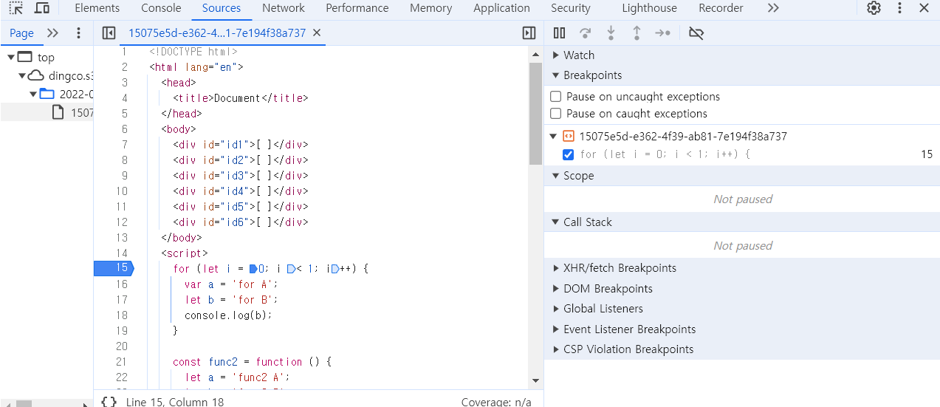Open the Application tab
940x407 pixels.
coord(502,8)
